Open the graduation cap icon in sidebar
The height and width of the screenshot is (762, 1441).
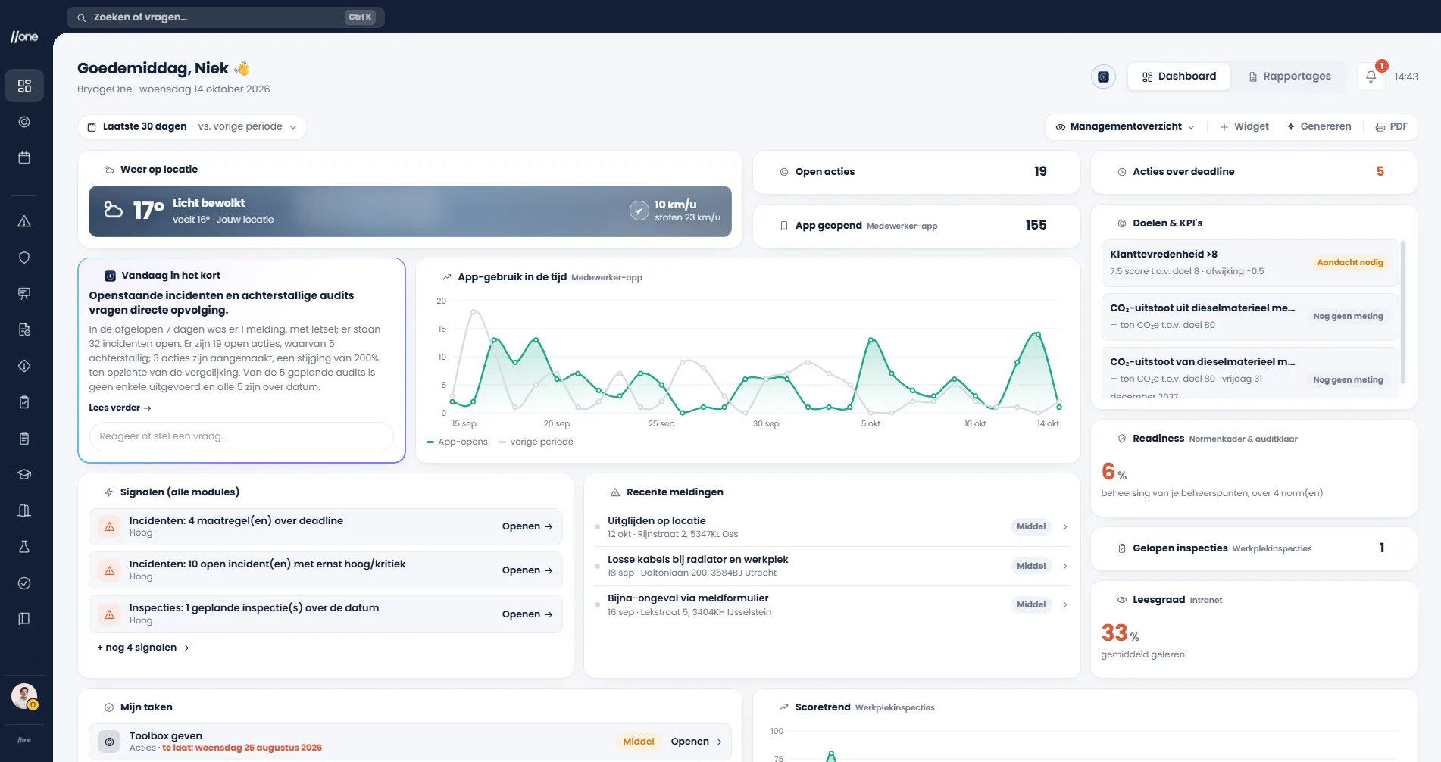coord(24,474)
